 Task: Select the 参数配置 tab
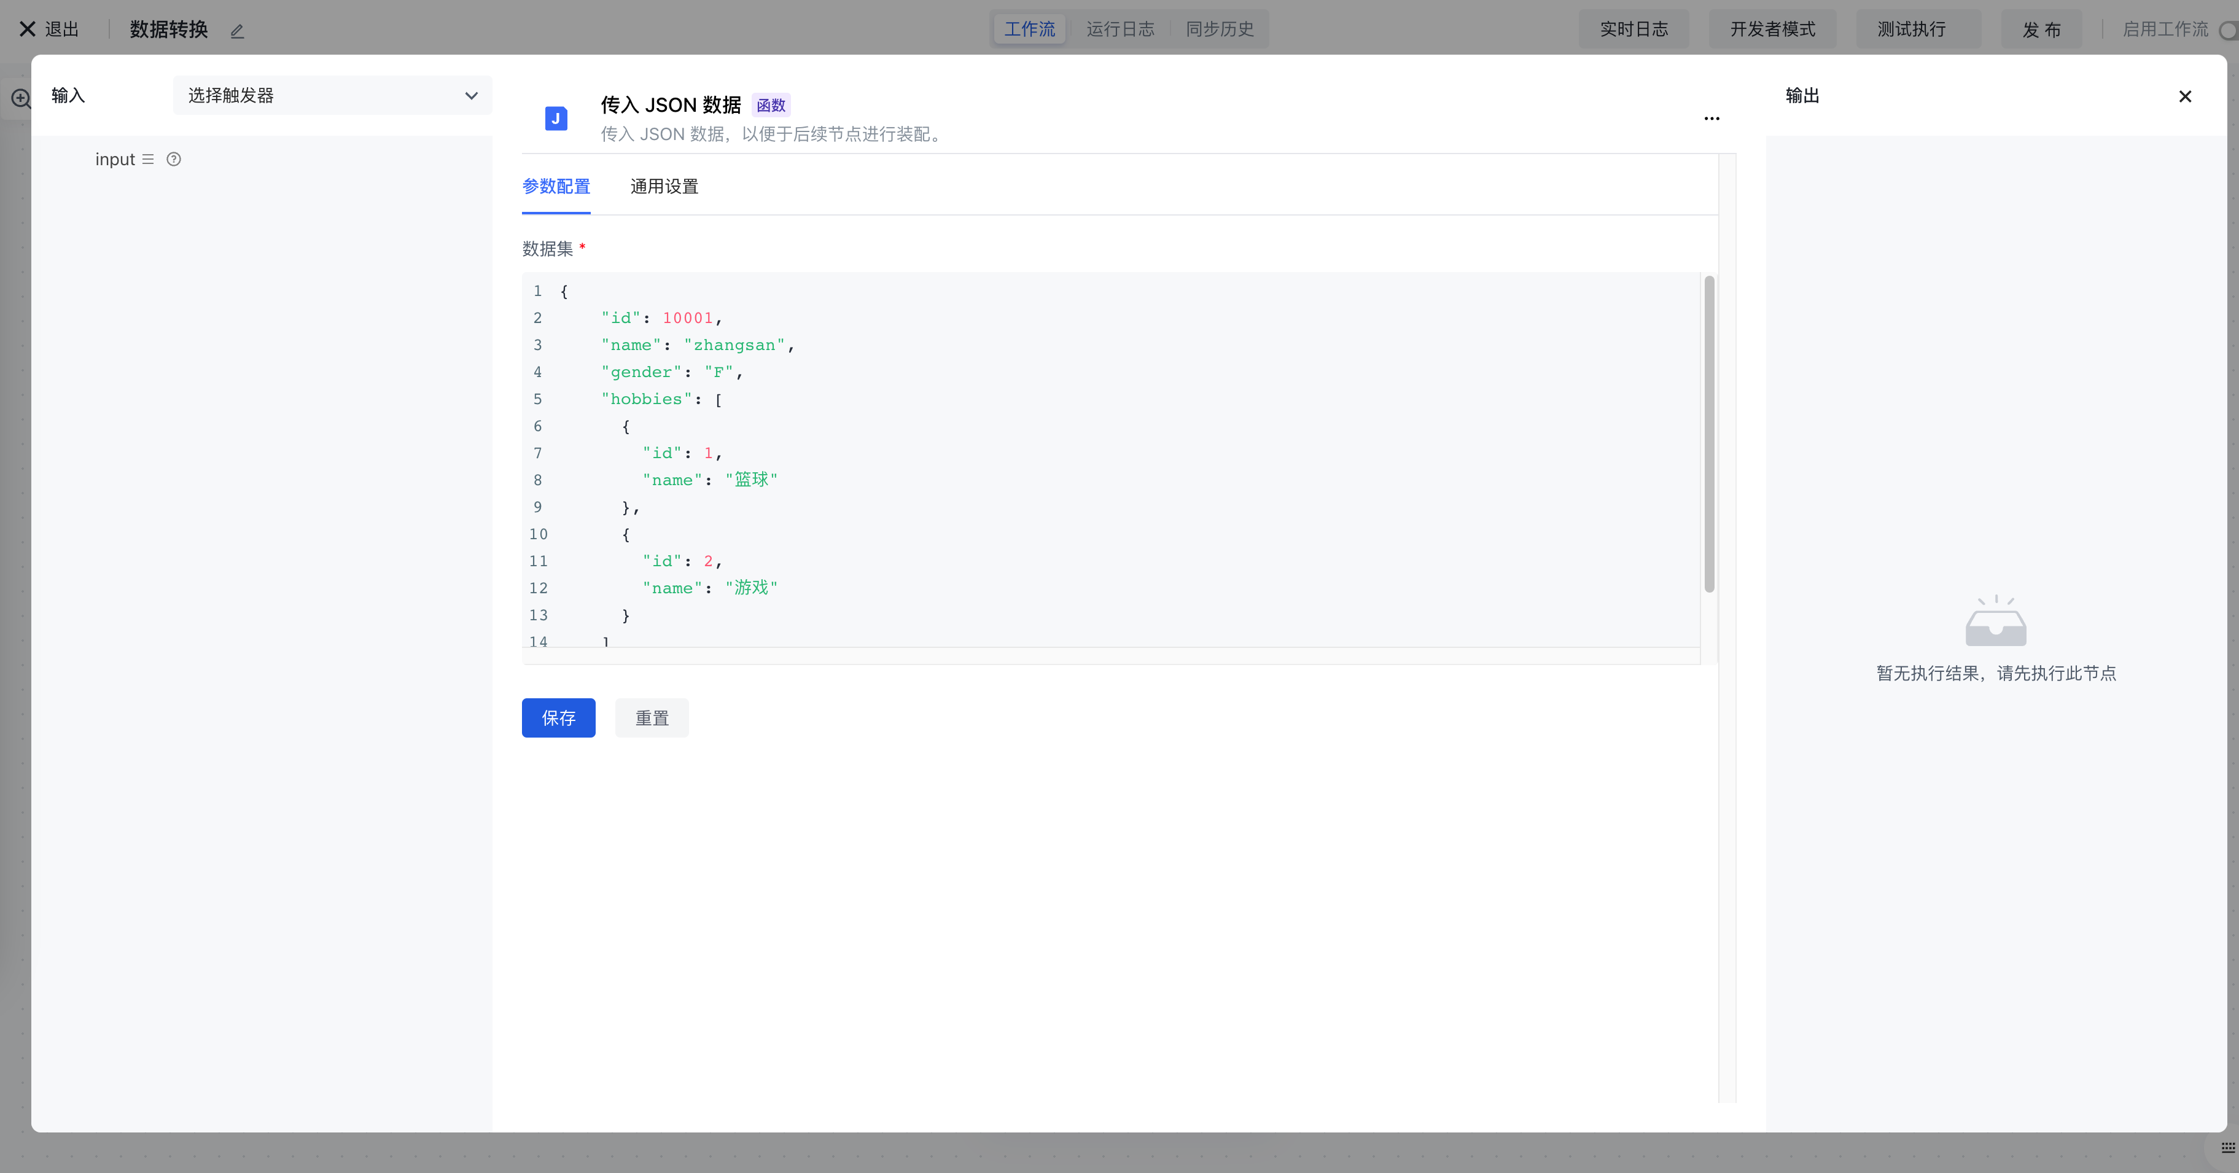tap(556, 186)
